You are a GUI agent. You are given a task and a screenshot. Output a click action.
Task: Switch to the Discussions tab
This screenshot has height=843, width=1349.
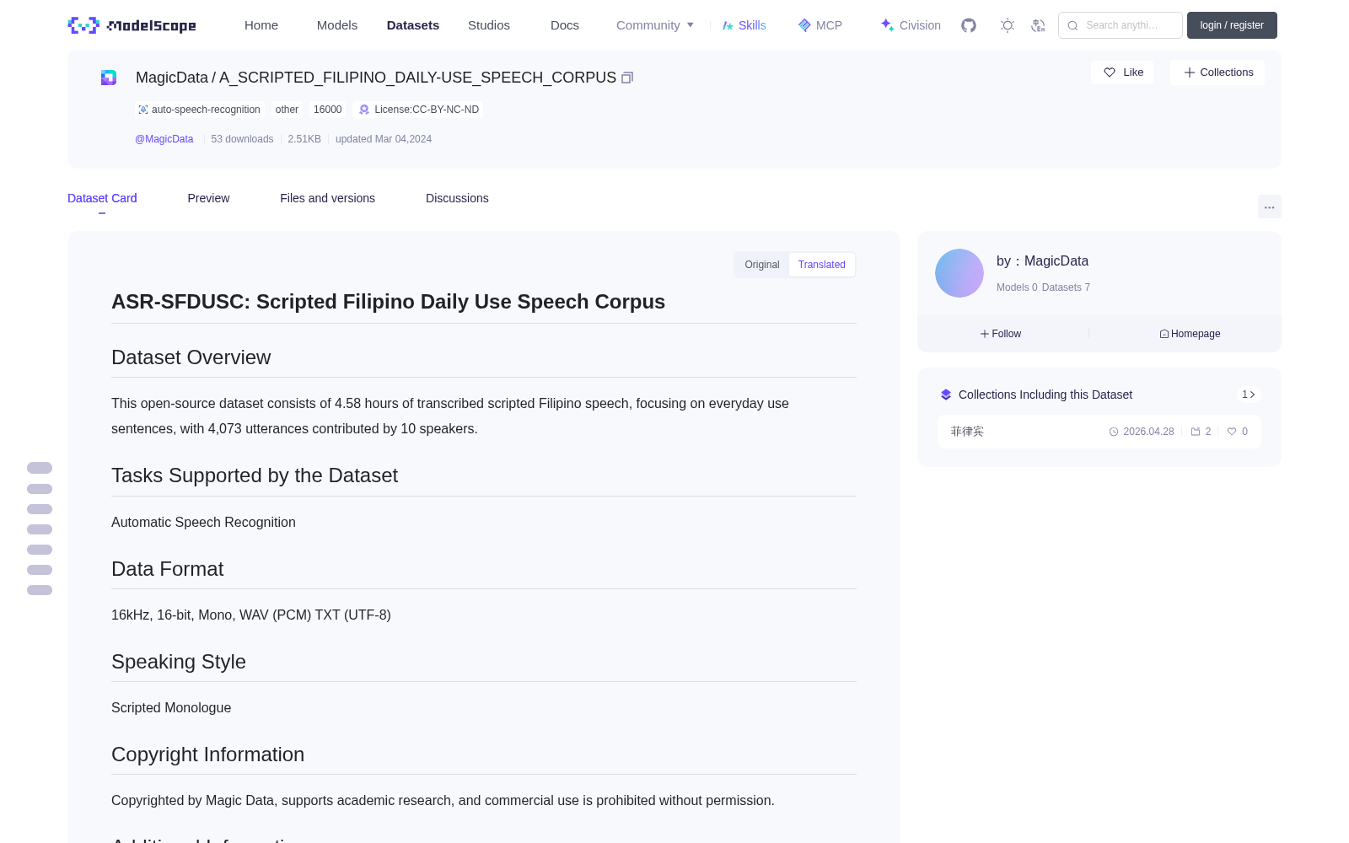pyautogui.click(x=457, y=198)
